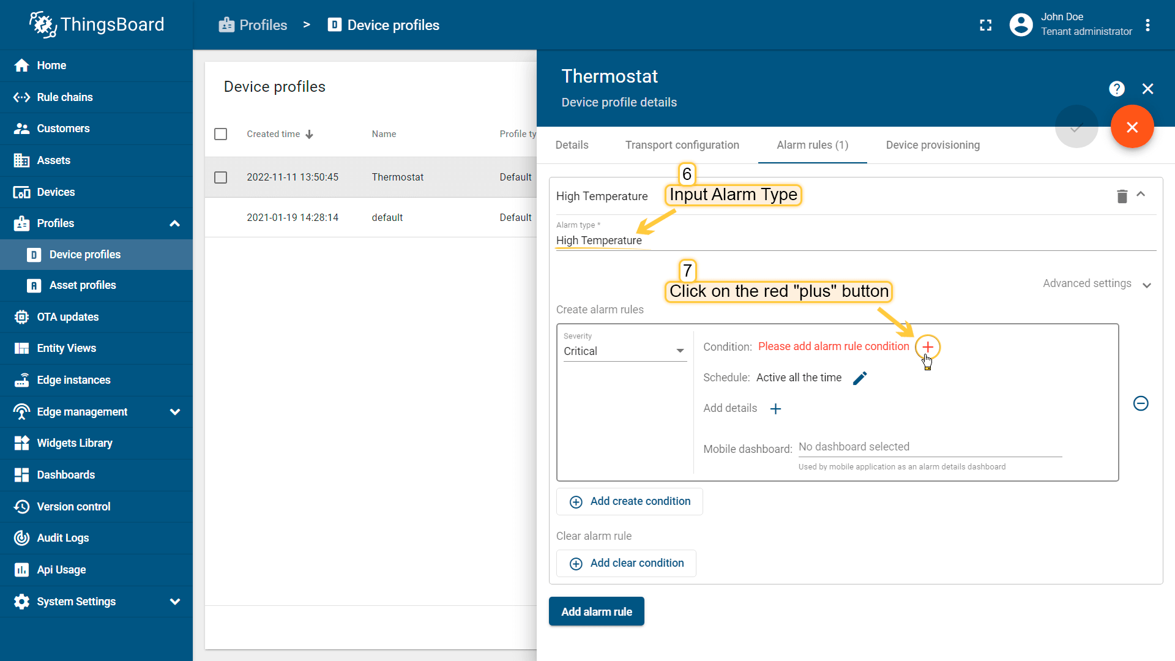Expand Edge management sidebar menu
This screenshot has width=1175, height=661.
(174, 412)
